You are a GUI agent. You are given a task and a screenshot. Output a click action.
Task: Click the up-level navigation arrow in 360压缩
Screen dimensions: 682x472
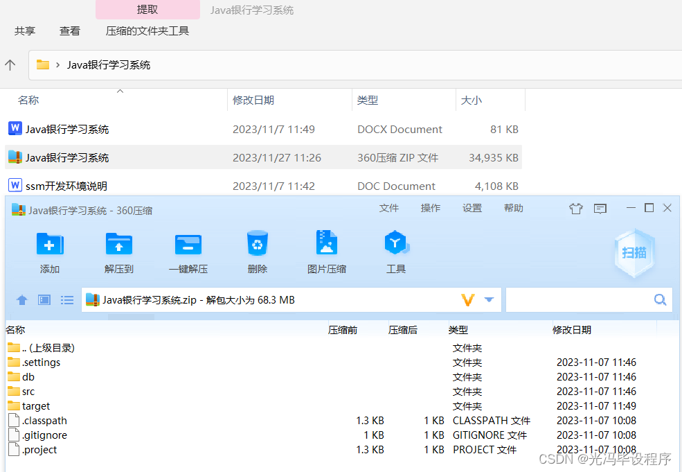pos(21,299)
